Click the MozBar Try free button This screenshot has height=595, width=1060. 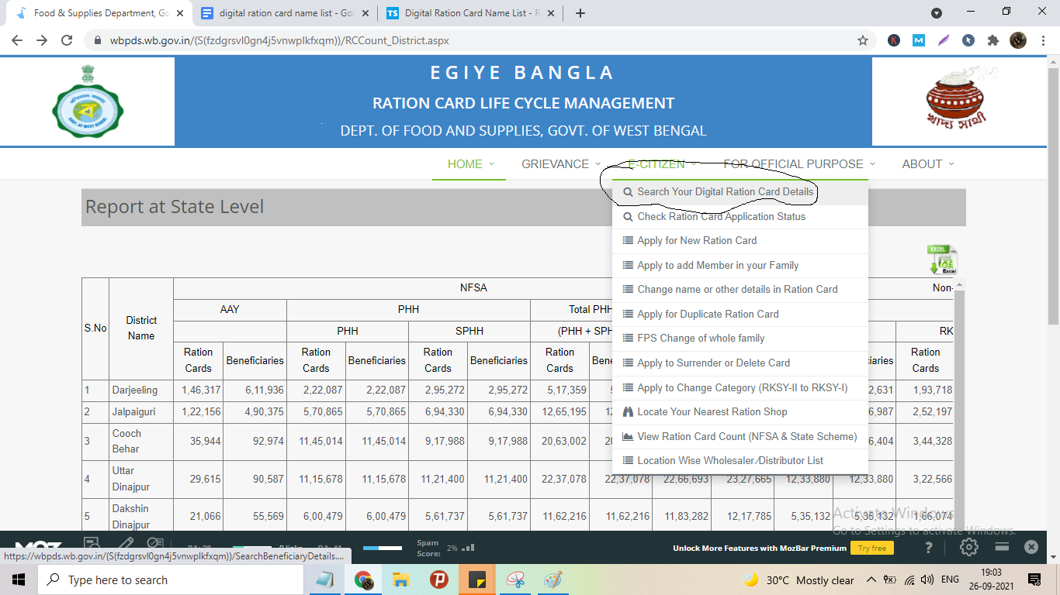(872, 548)
